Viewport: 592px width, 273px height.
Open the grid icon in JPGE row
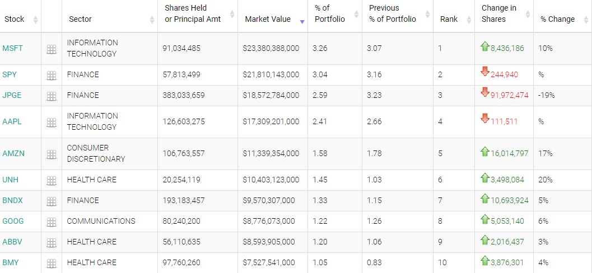52,96
